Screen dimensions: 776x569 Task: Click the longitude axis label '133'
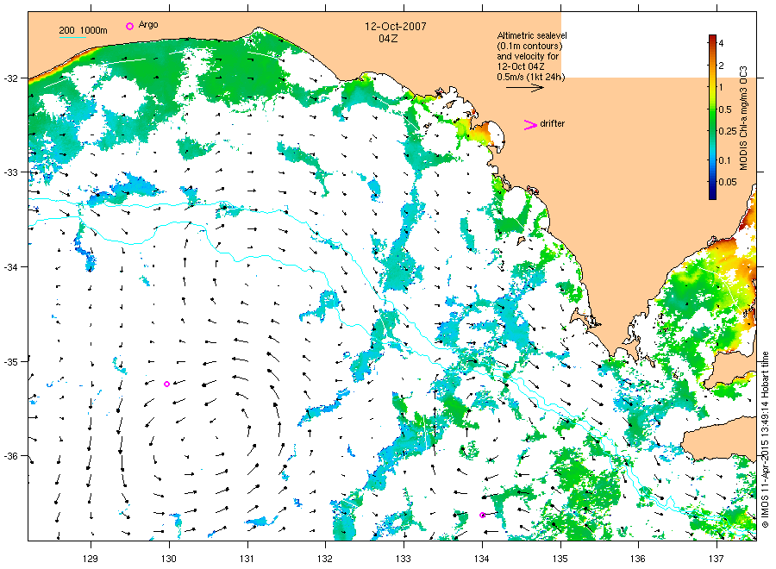point(404,559)
